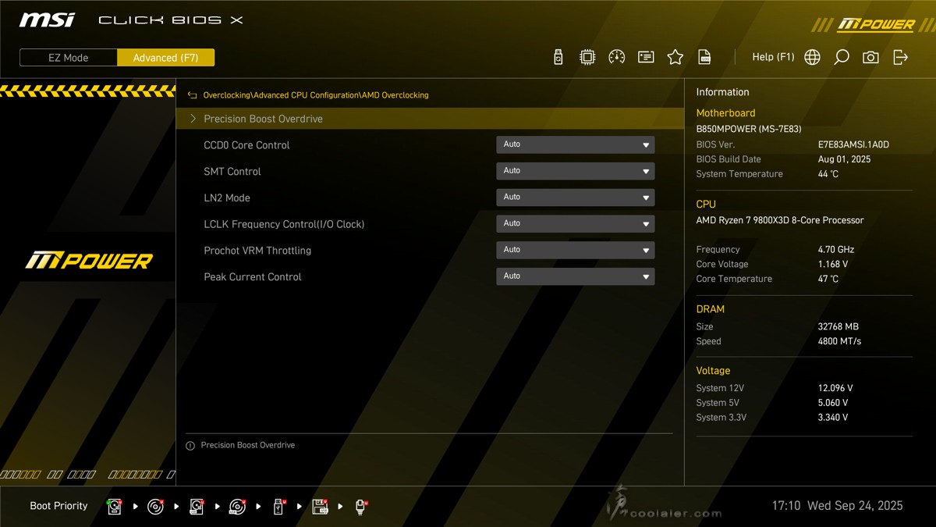Click the LCLK Frequency Control(I/O Clock) label

point(284,225)
